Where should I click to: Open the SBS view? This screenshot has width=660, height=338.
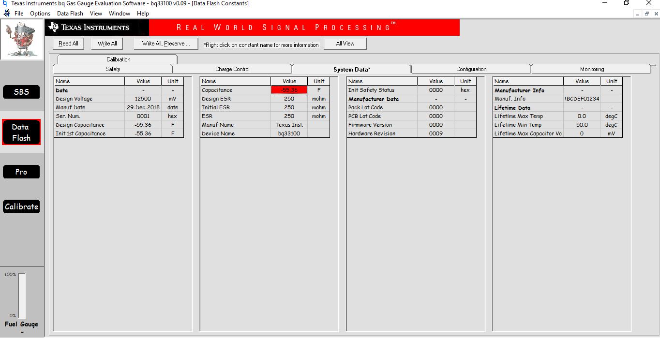pyautogui.click(x=21, y=92)
